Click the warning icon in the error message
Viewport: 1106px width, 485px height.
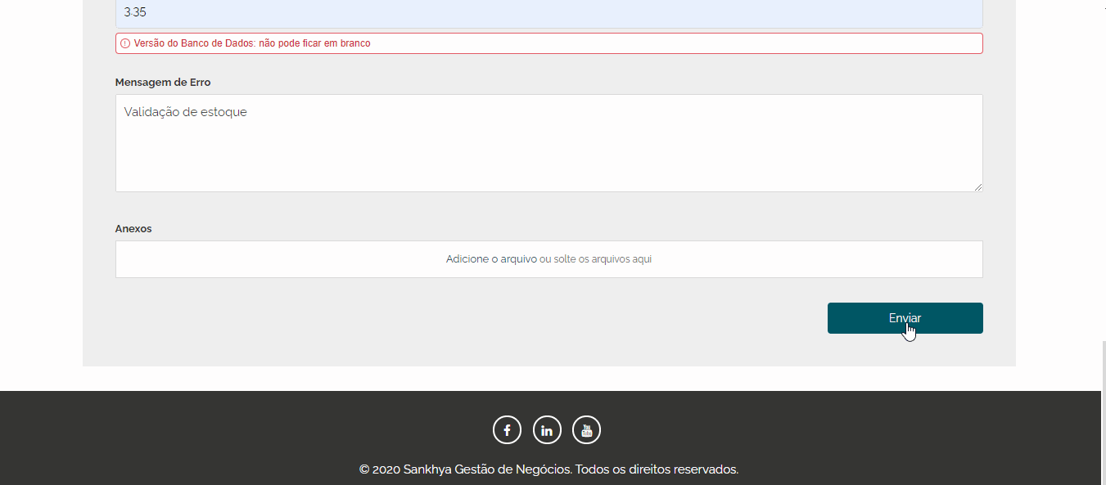125,43
